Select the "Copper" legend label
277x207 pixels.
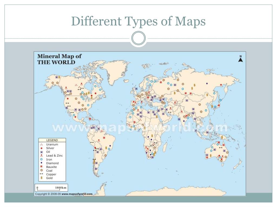(x=51, y=174)
